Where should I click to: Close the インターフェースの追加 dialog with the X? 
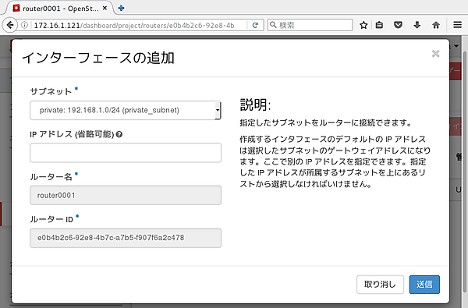435,54
